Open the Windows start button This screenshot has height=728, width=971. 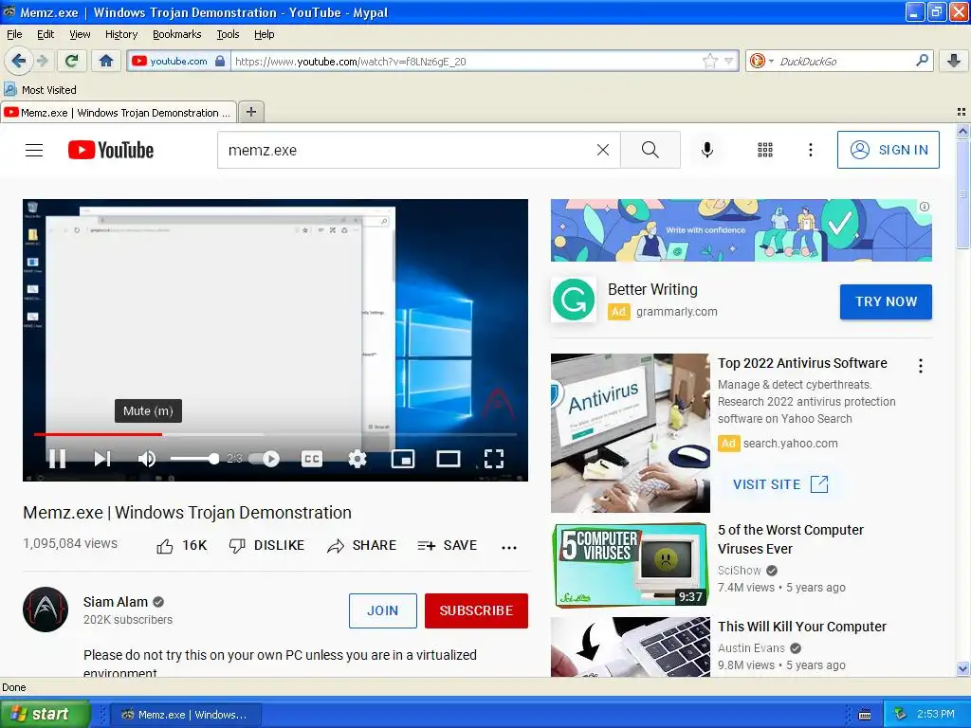[x=45, y=714]
